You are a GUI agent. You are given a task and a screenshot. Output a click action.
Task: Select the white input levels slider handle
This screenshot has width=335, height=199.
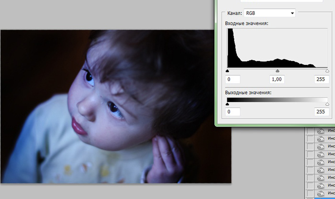tap(327, 71)
